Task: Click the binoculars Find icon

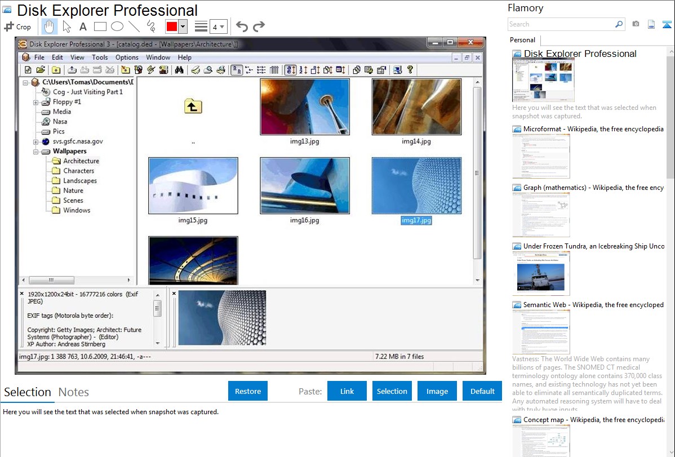Action: click(179, 70)
